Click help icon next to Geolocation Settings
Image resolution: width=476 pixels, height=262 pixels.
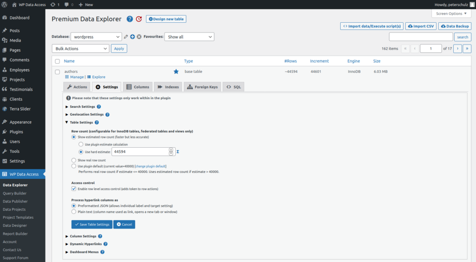point(107,114)
